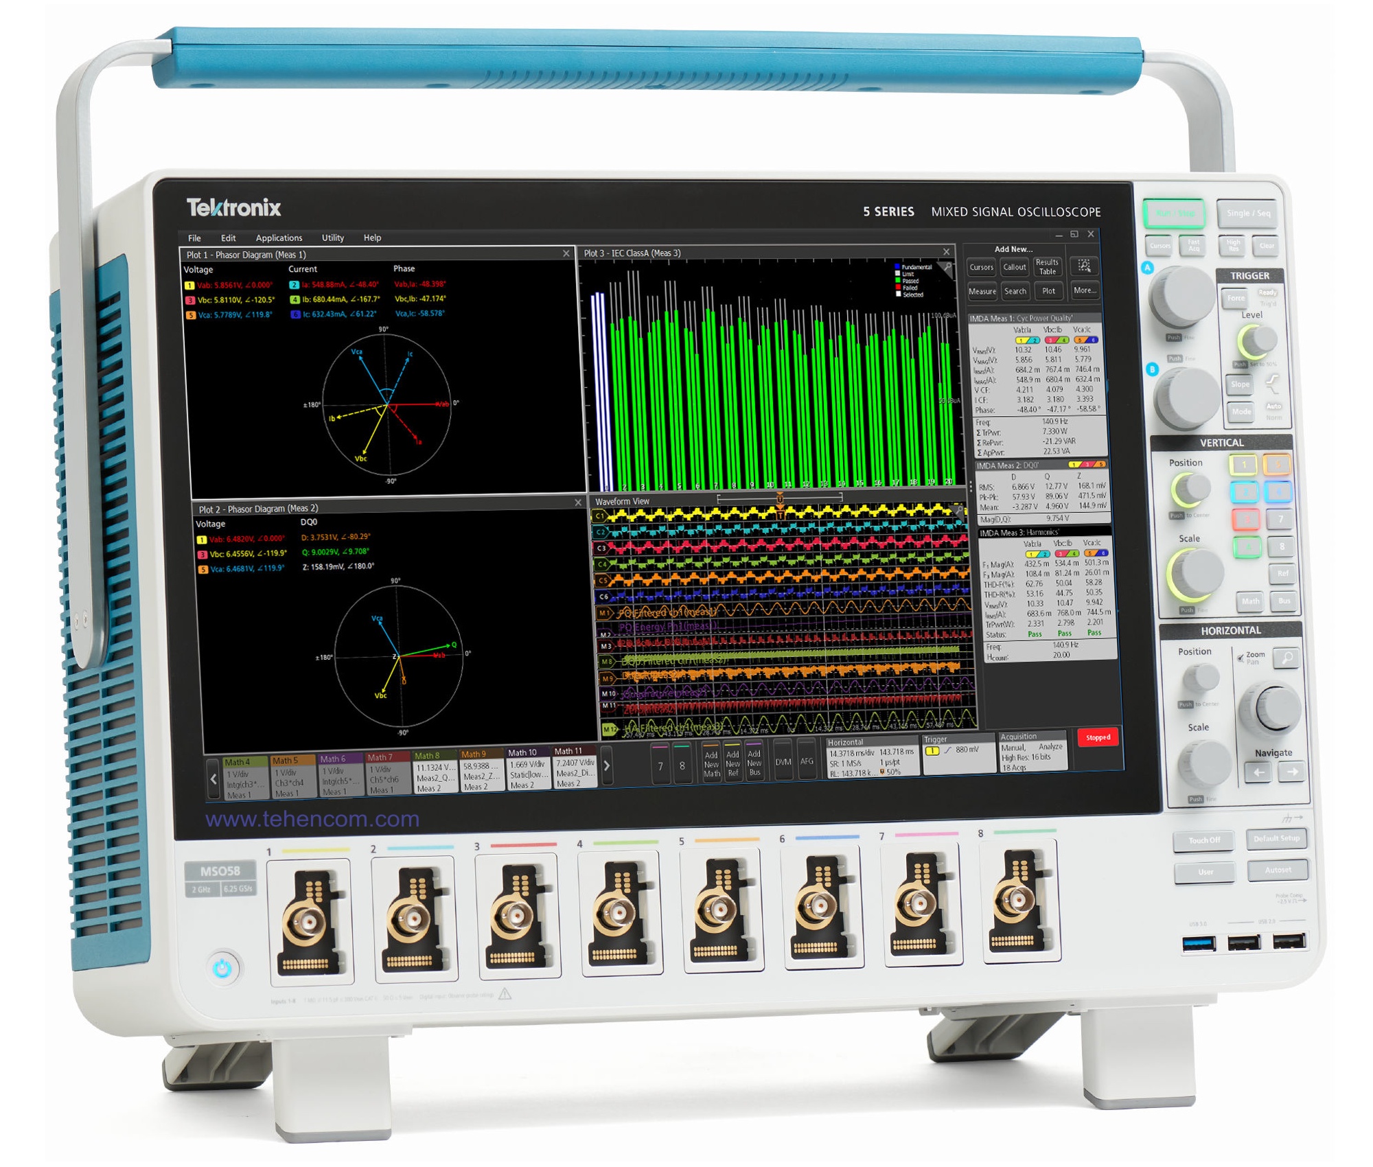
Task: Open the Horizontal settings badge
Action: (x=872, y=757)
